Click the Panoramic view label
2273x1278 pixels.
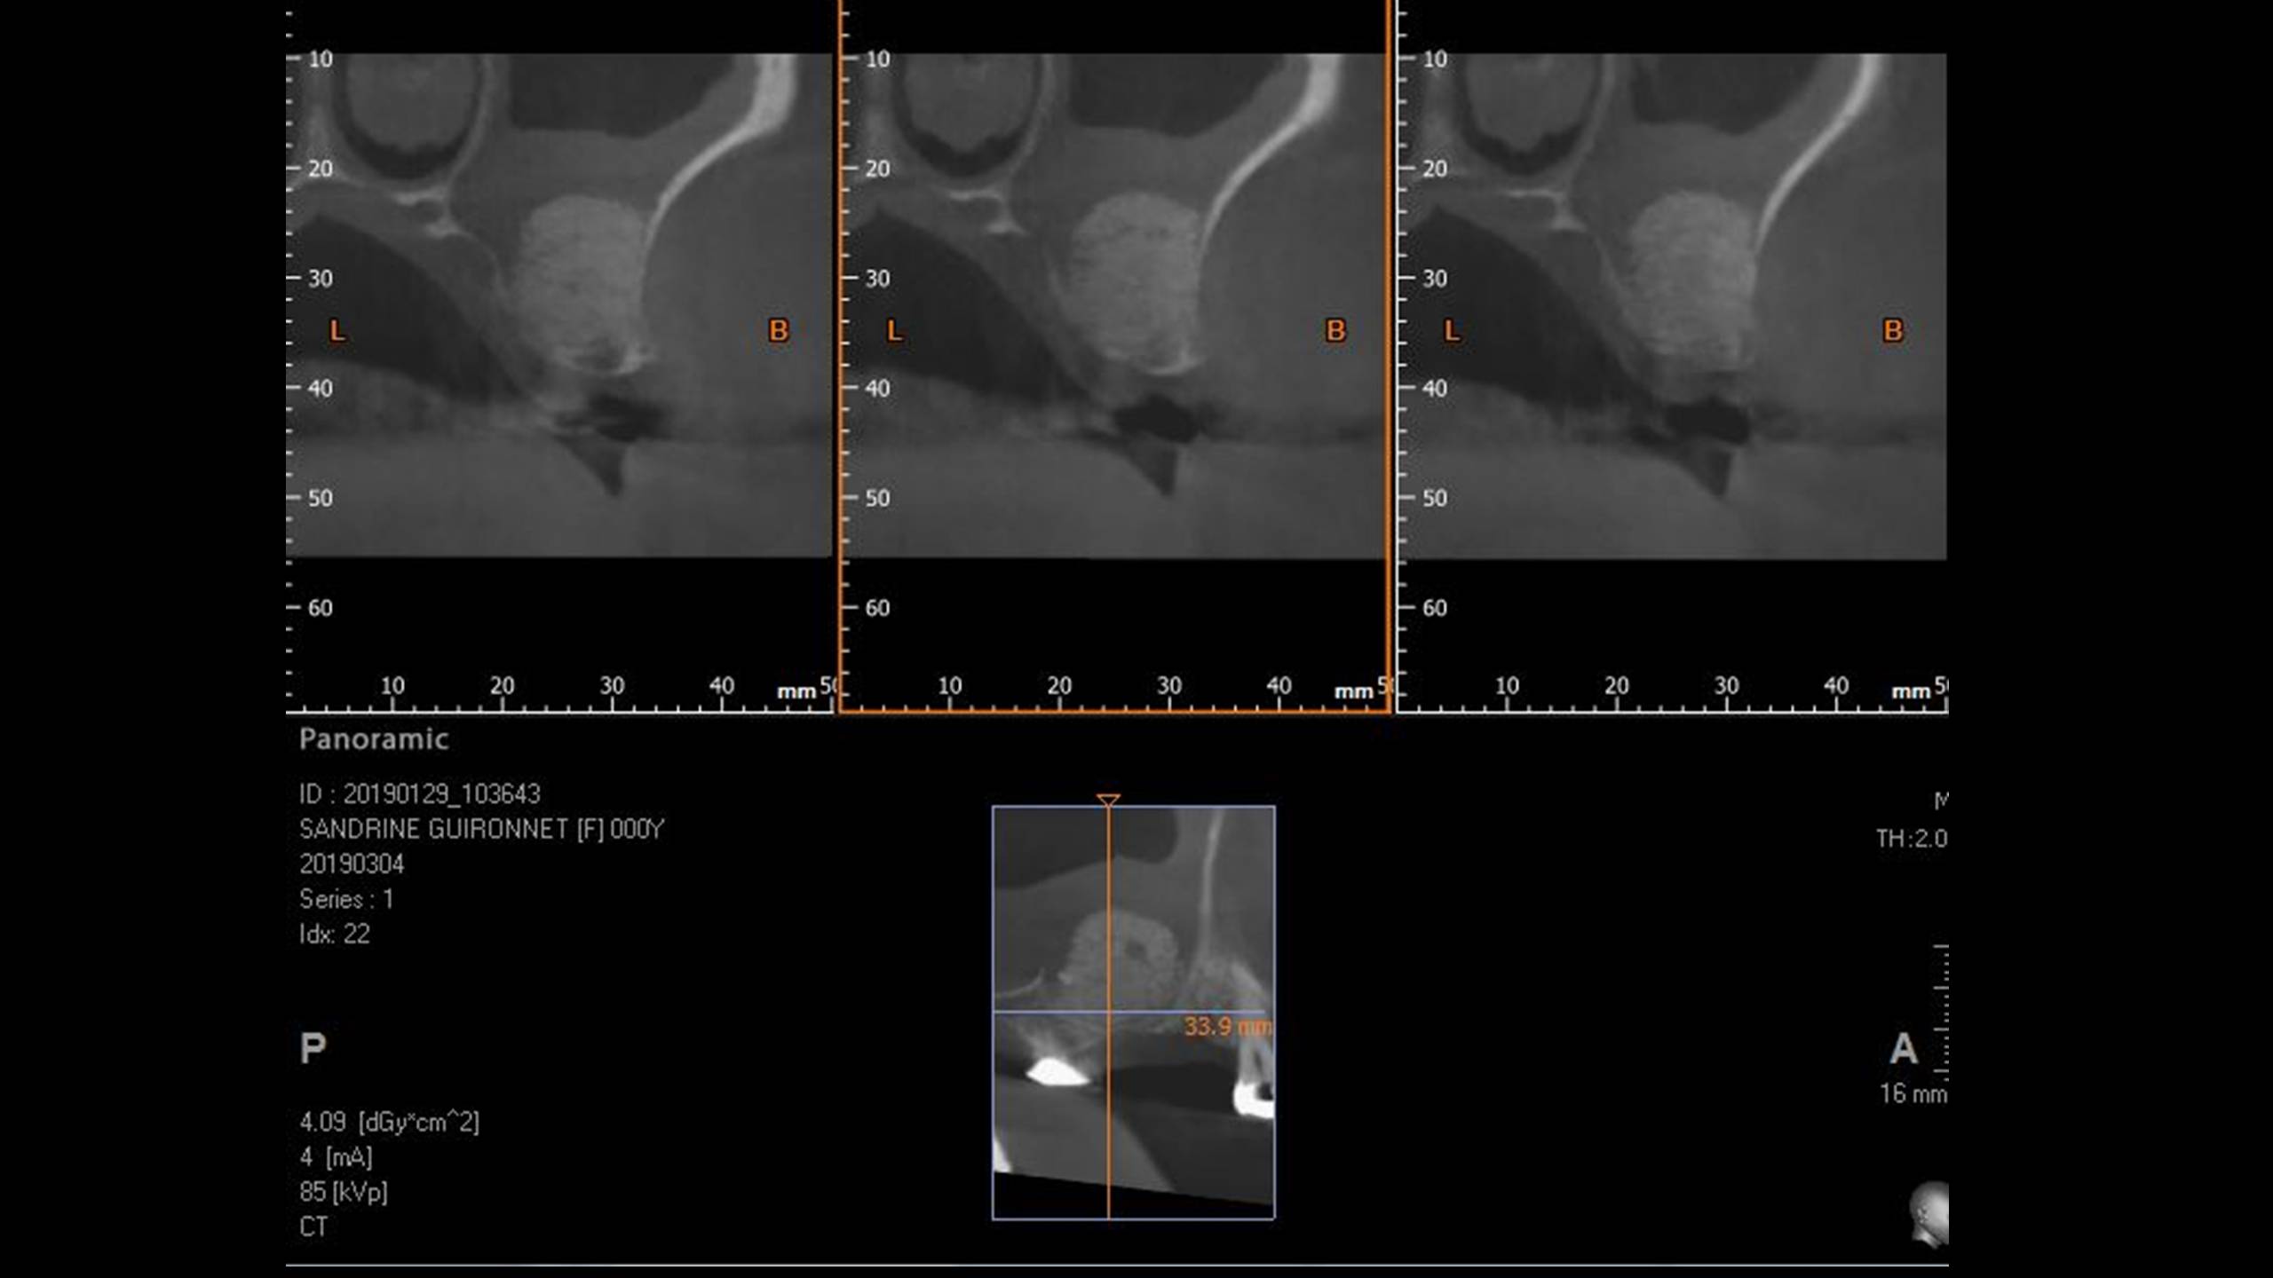click(374, 738)
